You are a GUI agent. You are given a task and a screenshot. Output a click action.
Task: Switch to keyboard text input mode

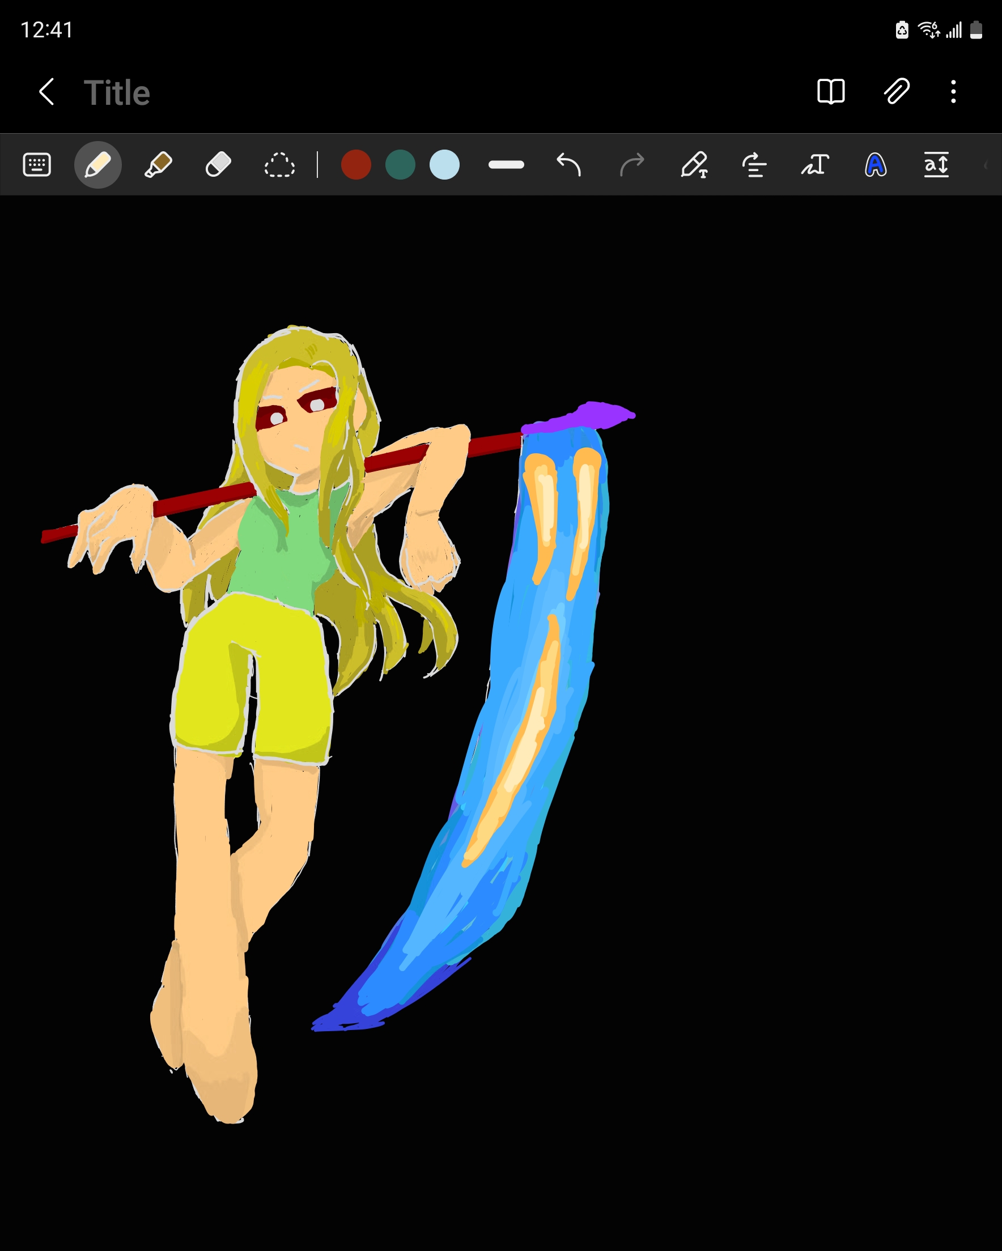point(37,165)
